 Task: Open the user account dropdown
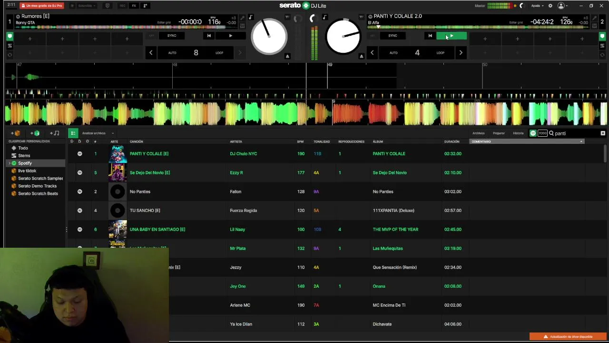pos(564,6)
